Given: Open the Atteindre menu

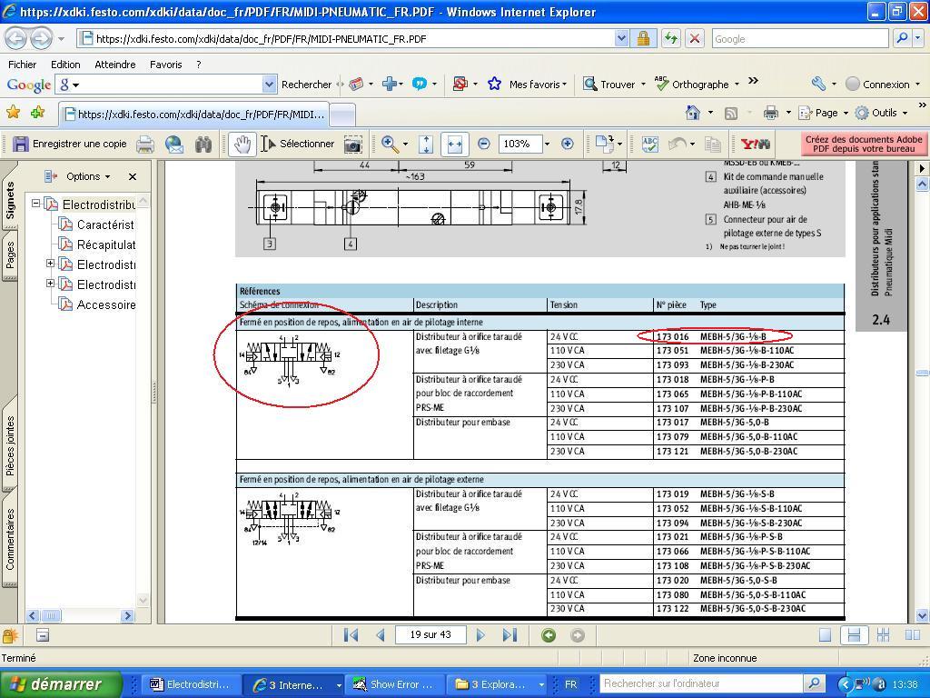Looking at the screenshot, I should [115, 65].
